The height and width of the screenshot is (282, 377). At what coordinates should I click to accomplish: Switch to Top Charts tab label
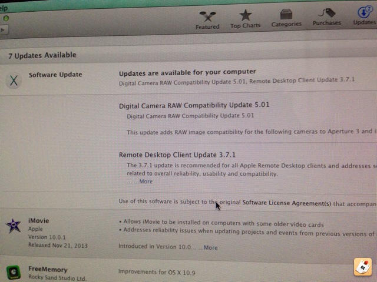[x=245, y=25]
